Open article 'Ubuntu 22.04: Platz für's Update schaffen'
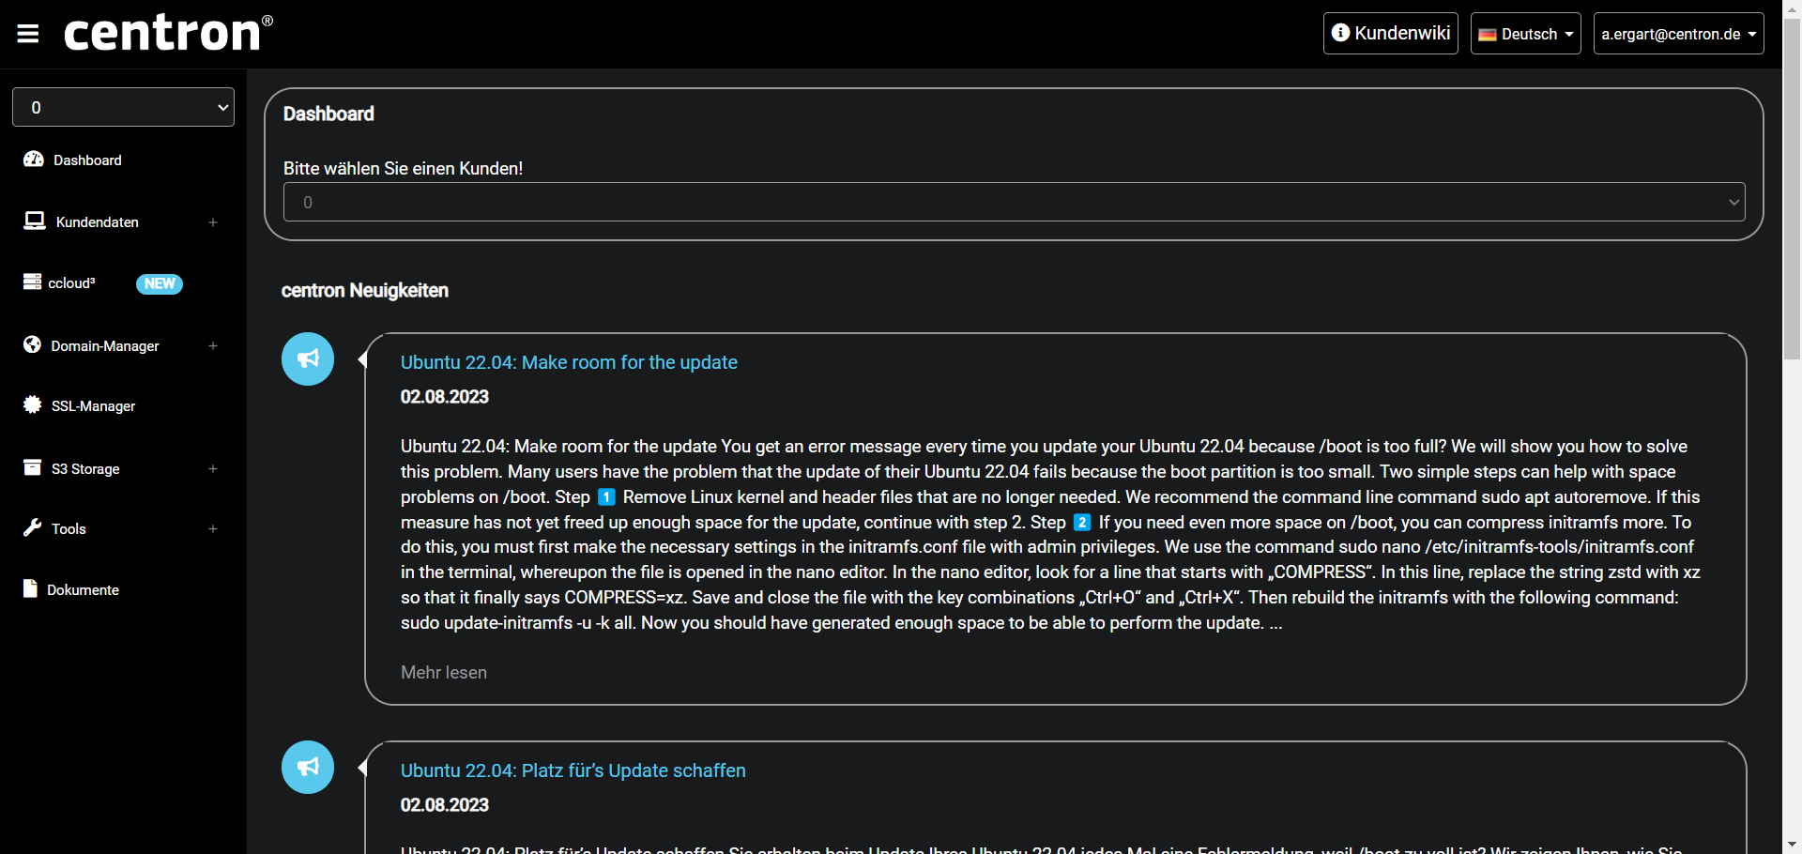 click(x=573, y=770)
